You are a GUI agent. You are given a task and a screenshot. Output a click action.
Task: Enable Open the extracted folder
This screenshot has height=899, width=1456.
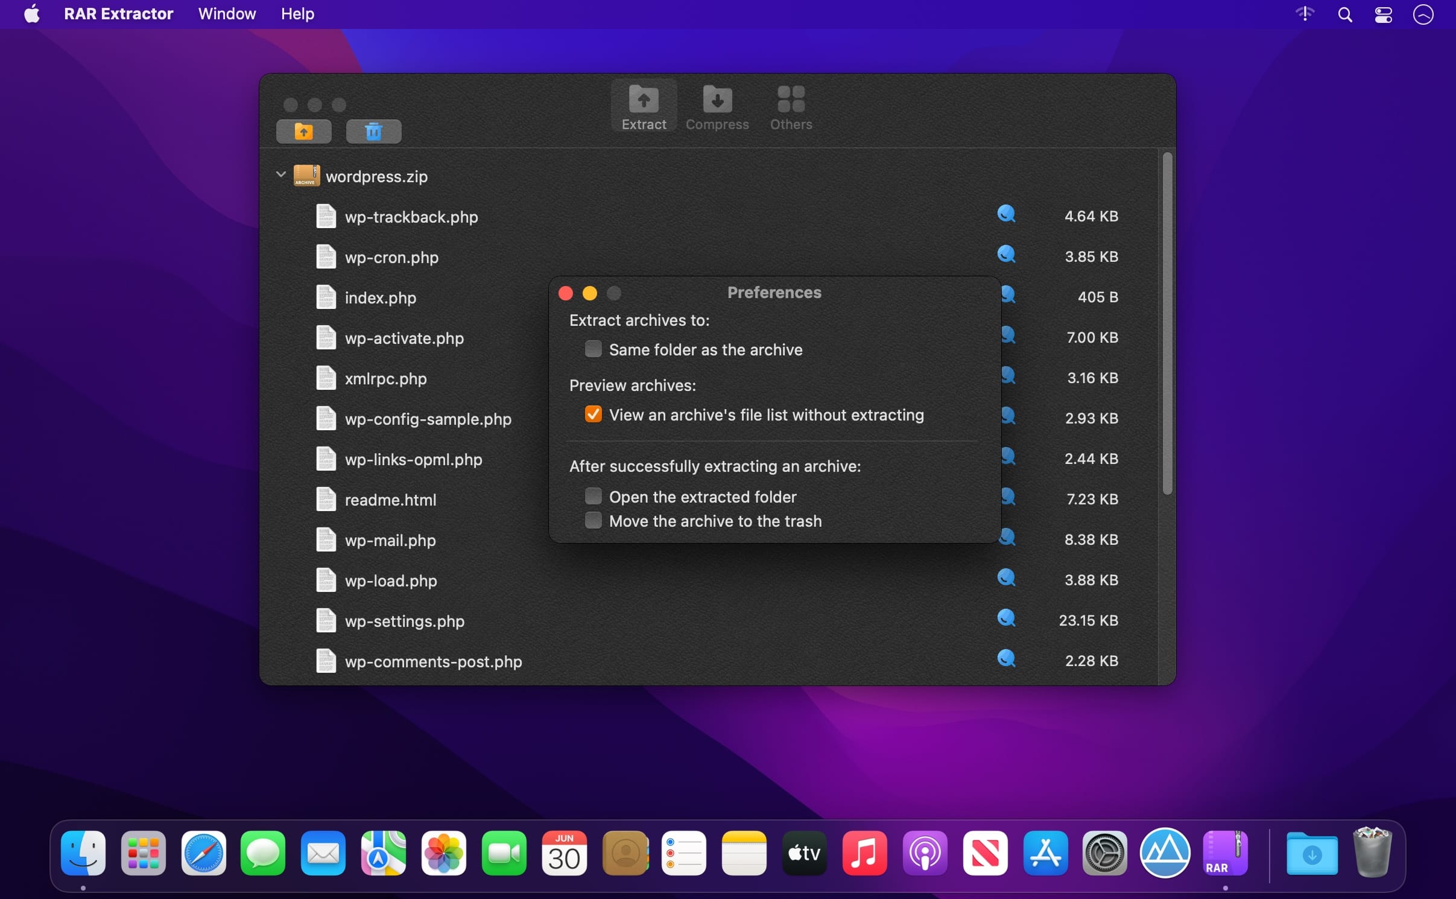coord(593,496)
